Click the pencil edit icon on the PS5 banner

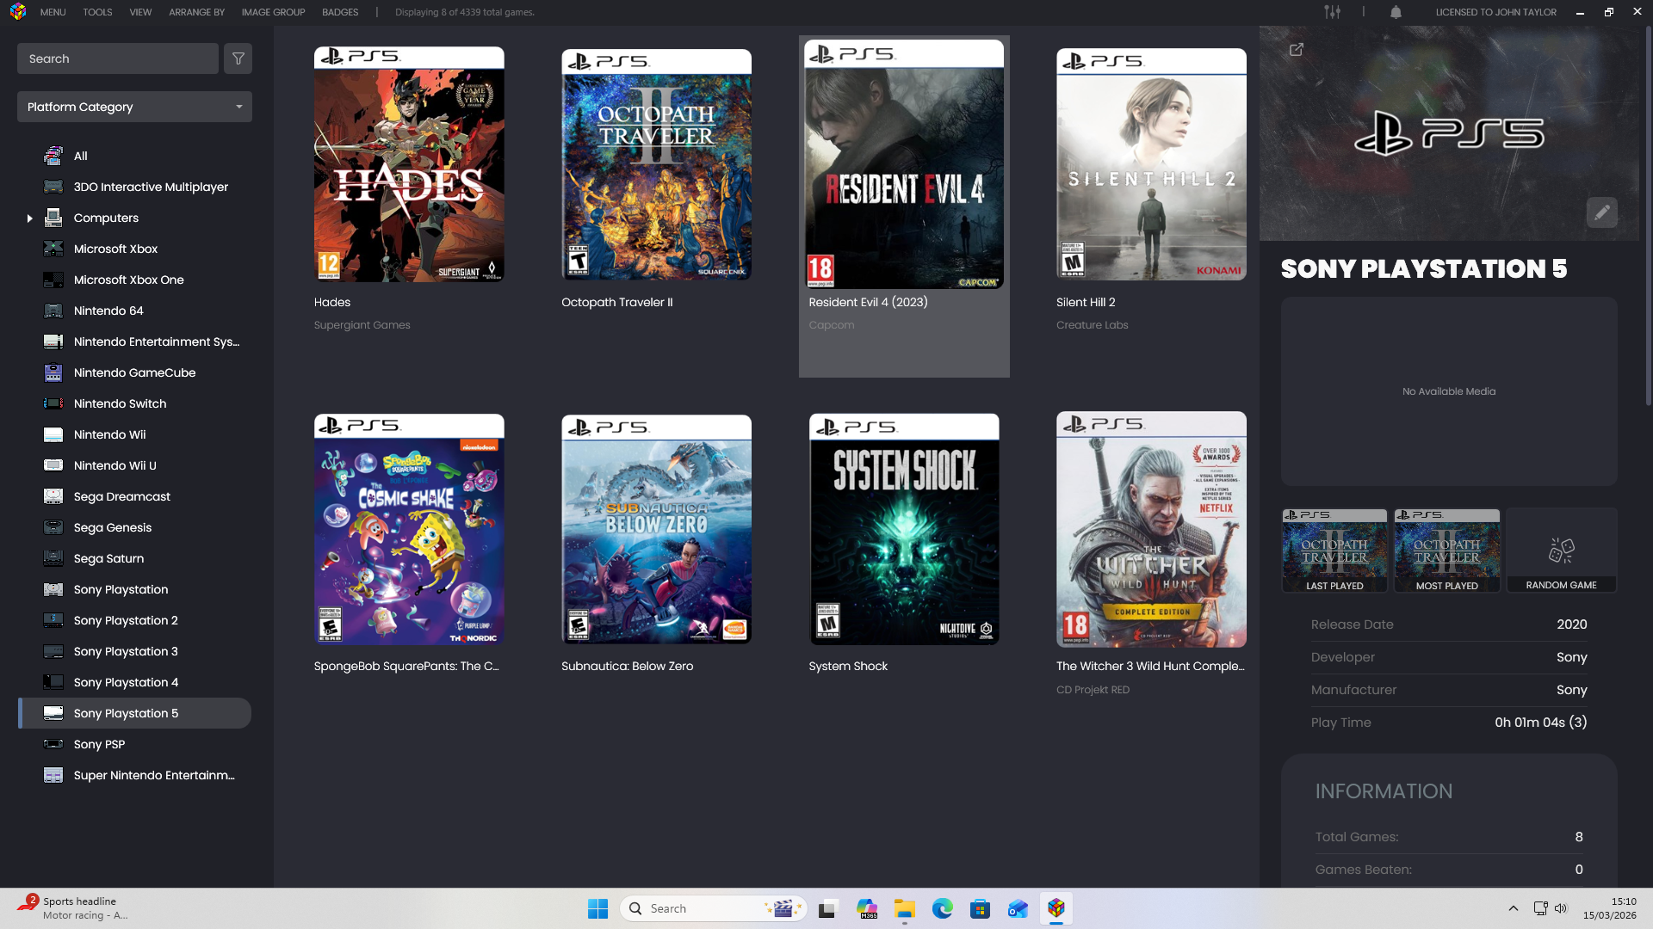pyautogui.click(x=1601, y=212)
